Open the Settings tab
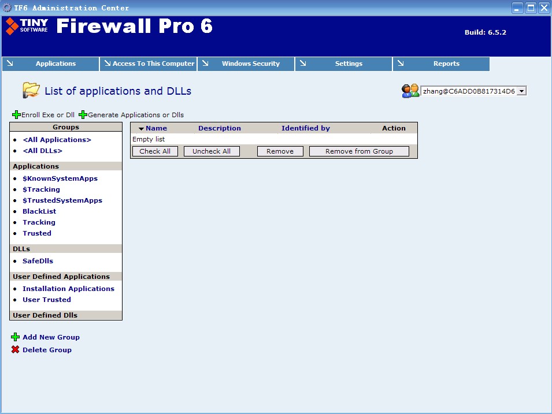This screenshot has height=414, width=552. tap(343, 64)
